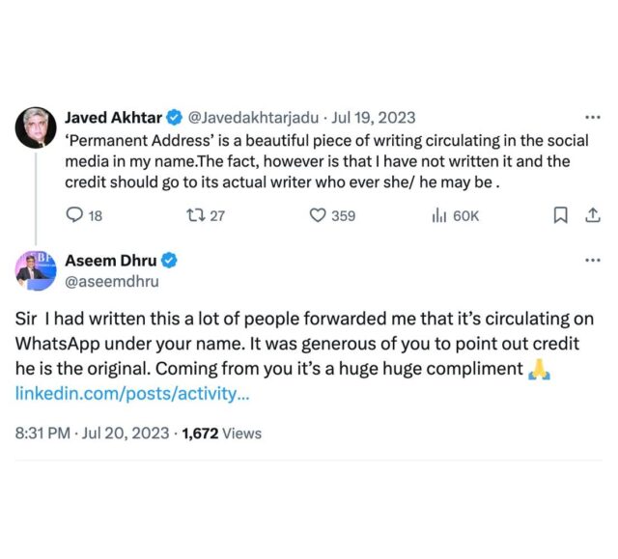618x559 pixels.
Task: Click the reply icon on Javed Akhtar's tweet
Action: (75, 215)
